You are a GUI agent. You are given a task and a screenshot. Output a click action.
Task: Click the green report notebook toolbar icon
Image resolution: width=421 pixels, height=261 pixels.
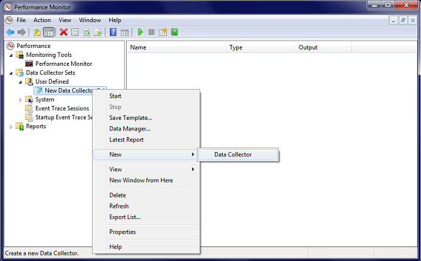[175, 32]
